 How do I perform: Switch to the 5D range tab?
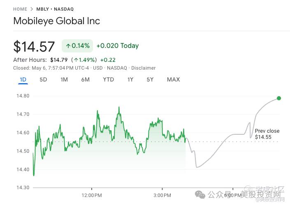point(43,79)
